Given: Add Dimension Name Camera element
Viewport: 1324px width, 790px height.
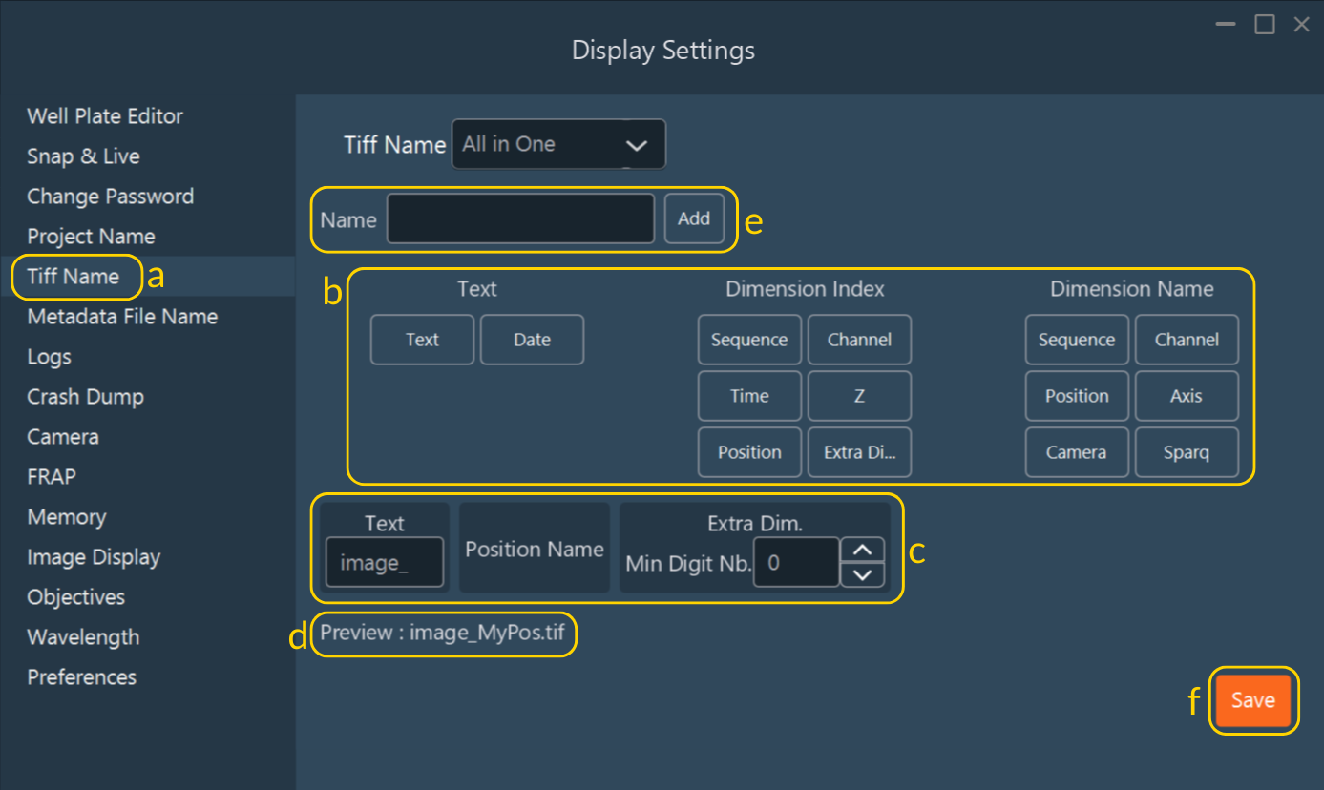Looking at the screenshot, I should 1076,452.
